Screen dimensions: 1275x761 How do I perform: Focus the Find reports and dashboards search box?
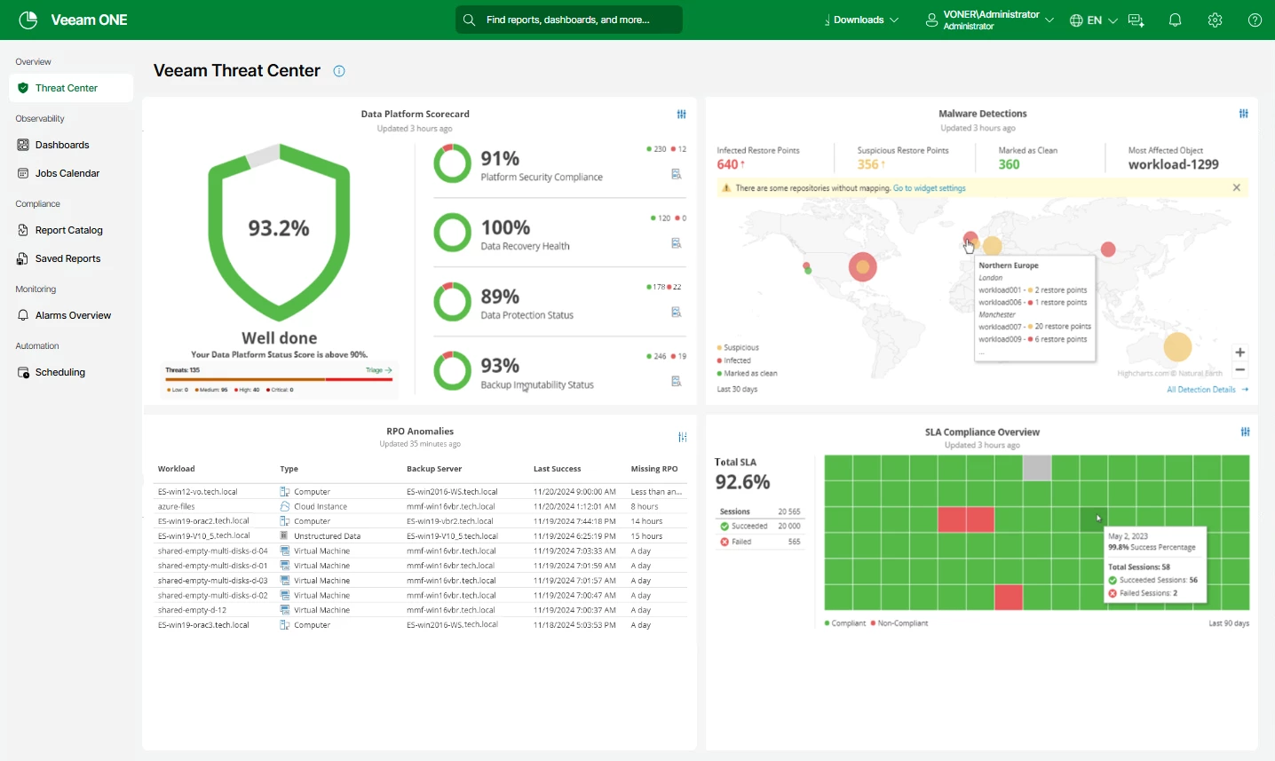569,20
